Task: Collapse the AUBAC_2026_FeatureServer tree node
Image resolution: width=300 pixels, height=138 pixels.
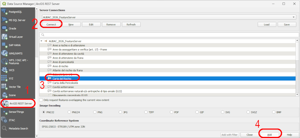Action: (41, 41)
